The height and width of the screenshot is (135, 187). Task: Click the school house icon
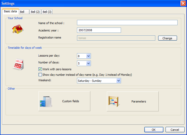pos(18,29)
